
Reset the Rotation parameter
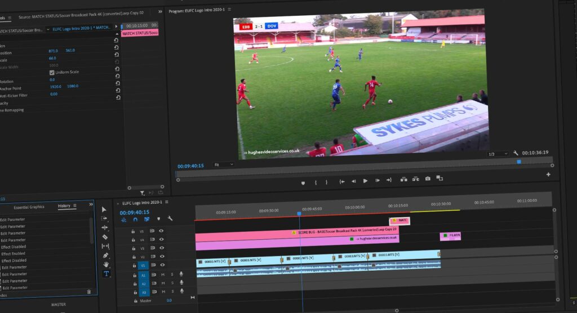pyautogui.click(x=117, y=82)
